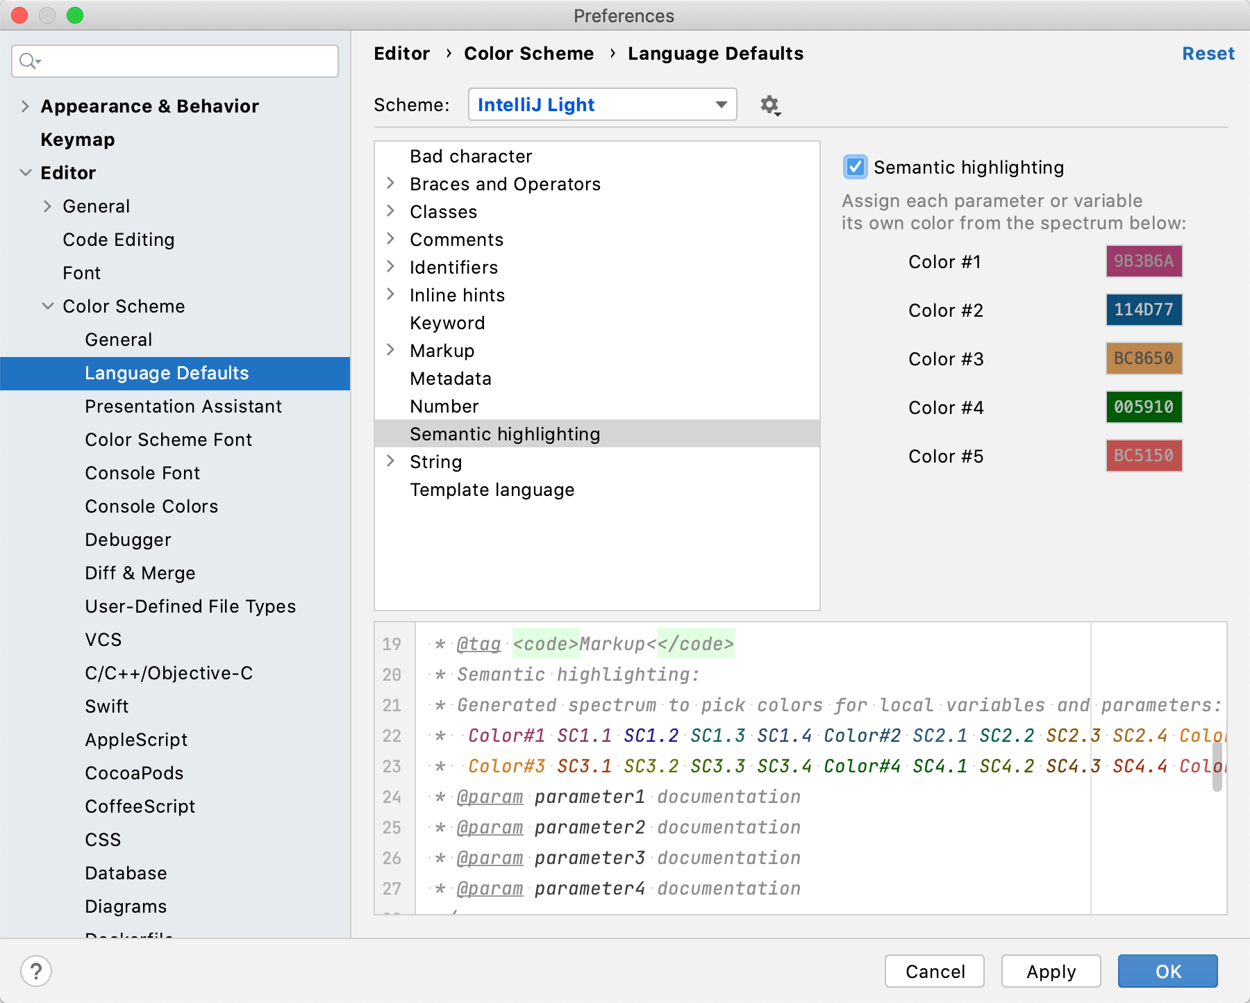Collapse the Color Scheme section
1250x1003 pixels.
pos(47,306)
